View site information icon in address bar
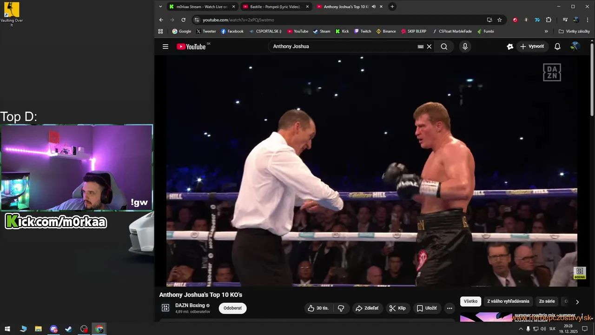Viewport: 595px width, 335px height. (197, 20)
